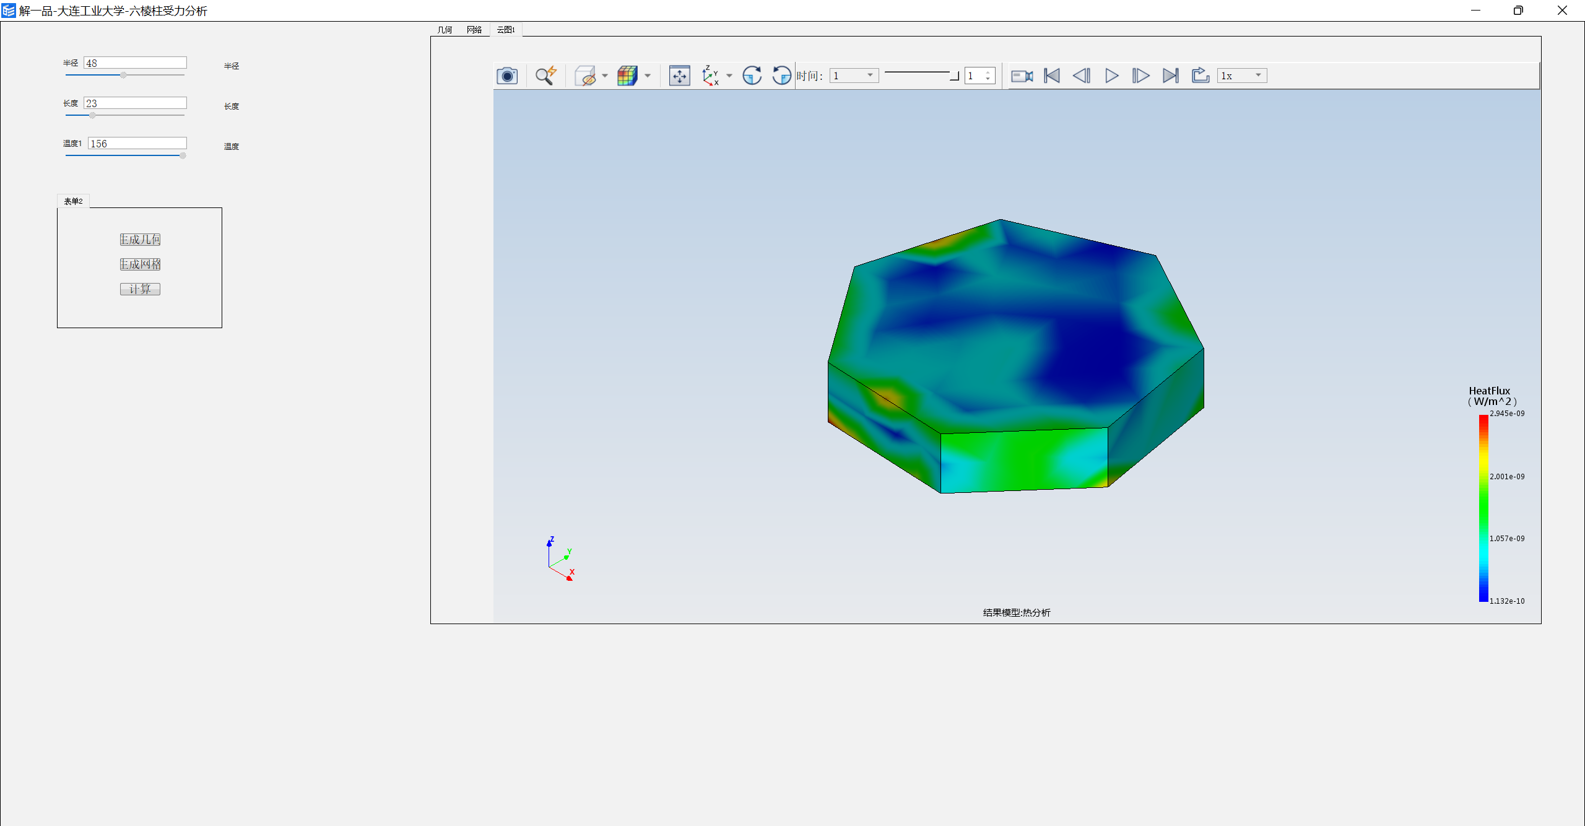Increase the frame number spinner
Screen dimensions: 1585x826
pyautogui.click(x=988, y=72)
